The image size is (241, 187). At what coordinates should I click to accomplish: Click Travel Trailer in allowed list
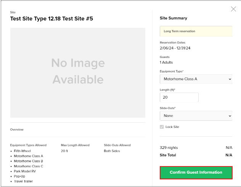tap(23, 181)
